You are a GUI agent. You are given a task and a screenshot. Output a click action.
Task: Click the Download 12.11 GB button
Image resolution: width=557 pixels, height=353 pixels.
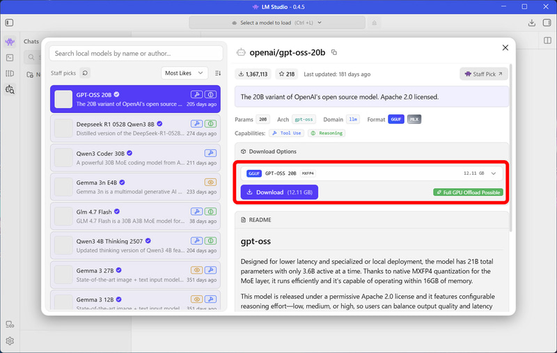click(279, 192)
